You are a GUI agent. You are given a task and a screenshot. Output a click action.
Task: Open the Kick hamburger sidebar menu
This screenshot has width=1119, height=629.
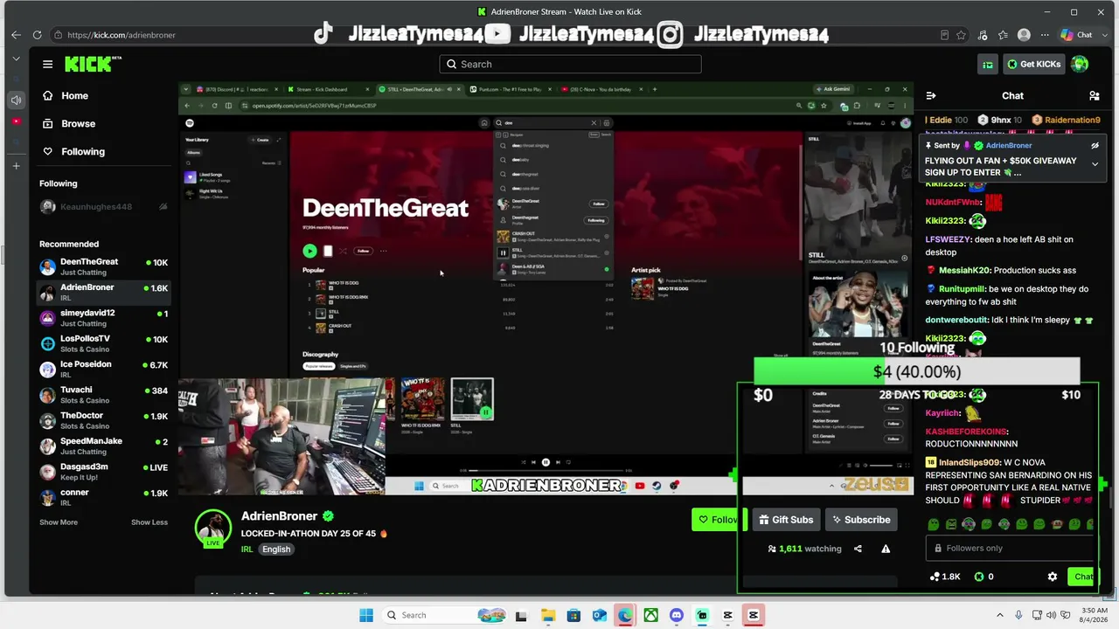pos(47,64)
